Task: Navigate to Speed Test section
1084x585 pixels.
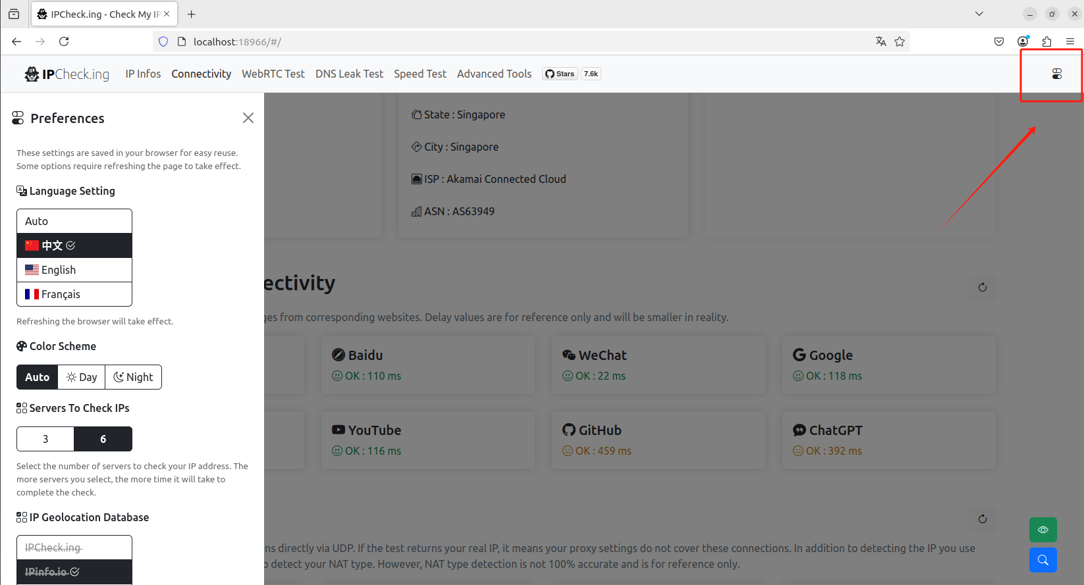Action: click(x=420, y=74)
